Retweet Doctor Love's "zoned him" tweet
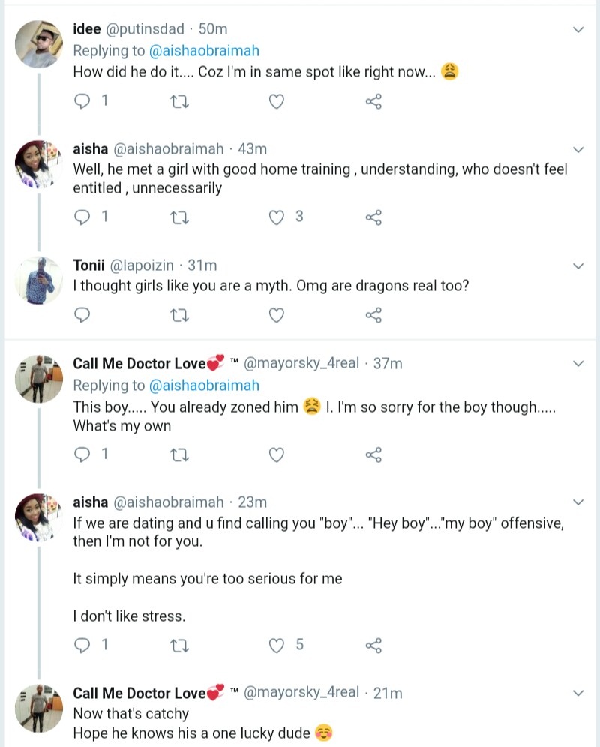The height and width of the screenshot is (747, 600). 181,454
